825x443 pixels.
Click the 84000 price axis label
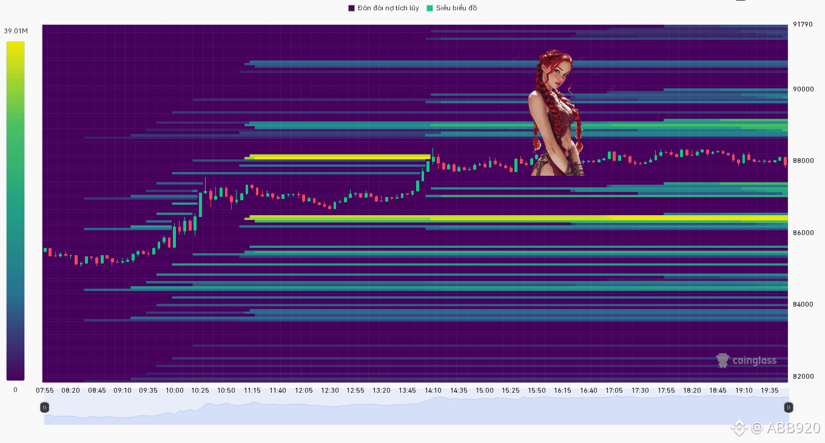803,304
